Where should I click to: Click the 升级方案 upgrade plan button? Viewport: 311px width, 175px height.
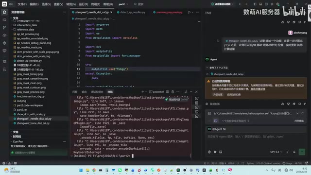tap(218, 94)
